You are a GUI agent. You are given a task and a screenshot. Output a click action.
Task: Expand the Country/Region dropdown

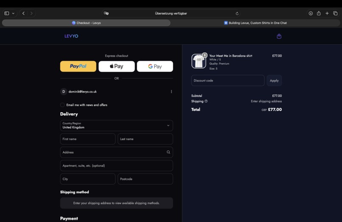pos(116,126)
